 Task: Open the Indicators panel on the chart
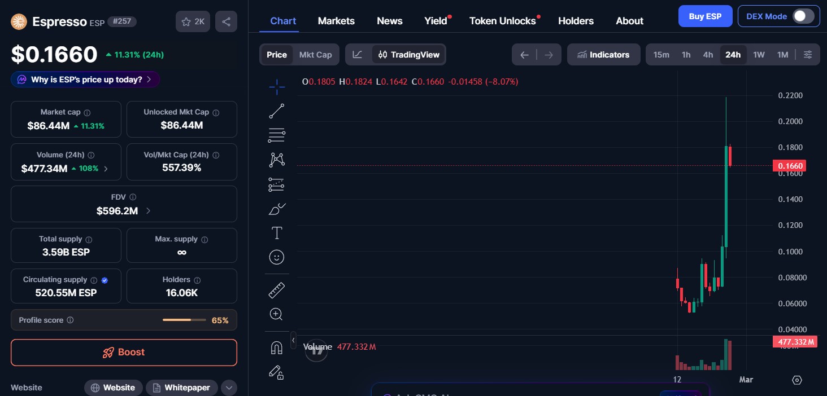pyautogui.click(x=603, y=54)
